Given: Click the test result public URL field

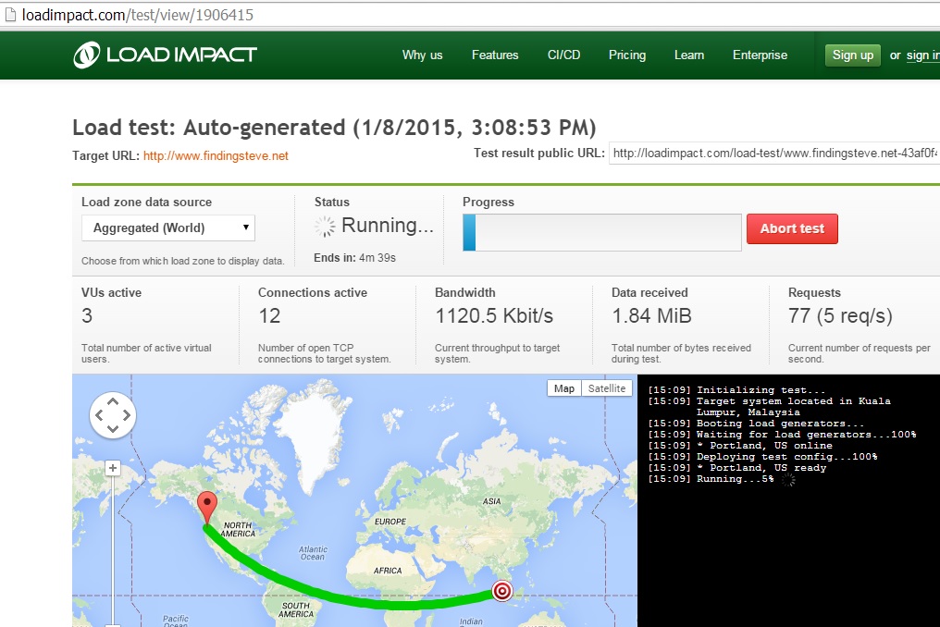Looking at the screenshot, I should point(774,153).
